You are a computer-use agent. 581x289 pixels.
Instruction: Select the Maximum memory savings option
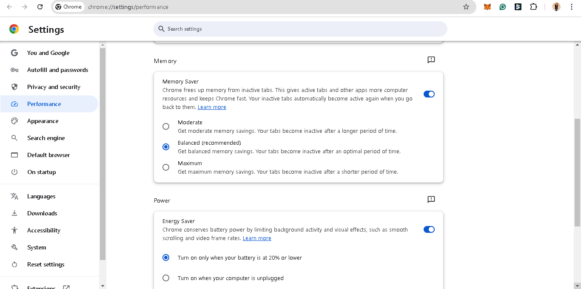coord(166,167)
